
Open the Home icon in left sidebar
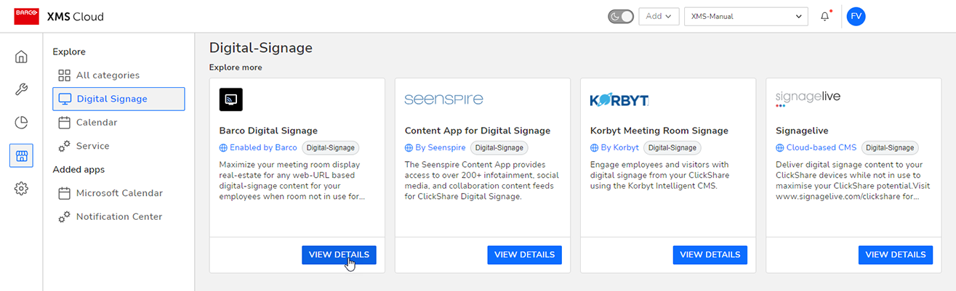click(x=21, y=57)
